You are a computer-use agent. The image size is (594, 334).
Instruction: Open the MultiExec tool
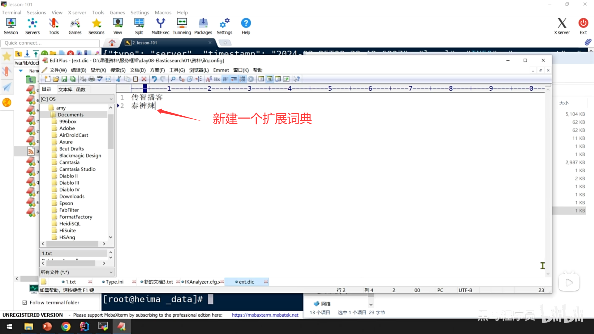click(160, 26)
